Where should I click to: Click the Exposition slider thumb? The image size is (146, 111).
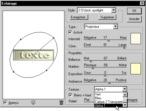coord(105,75)
